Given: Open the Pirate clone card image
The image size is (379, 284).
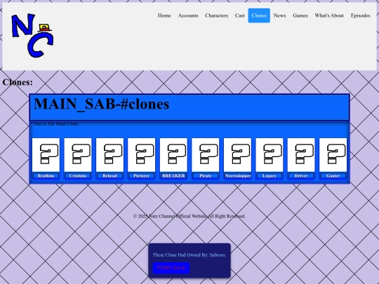Looking at the screenshot, I should 206,155.
